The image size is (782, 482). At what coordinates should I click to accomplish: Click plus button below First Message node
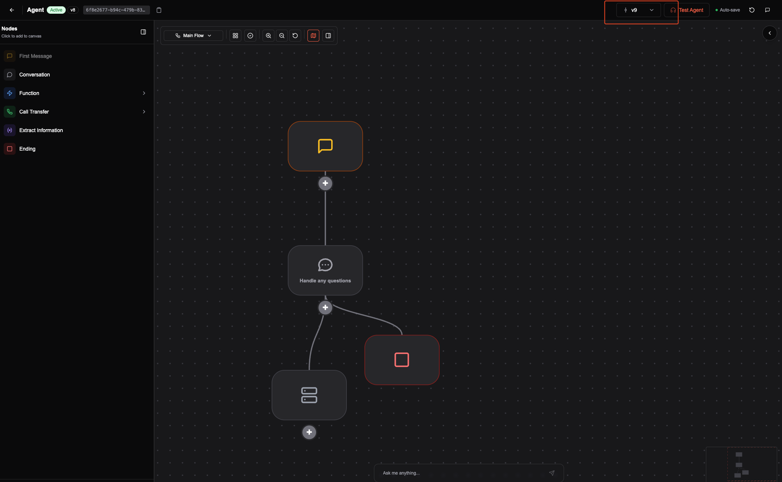coord(325,183)
